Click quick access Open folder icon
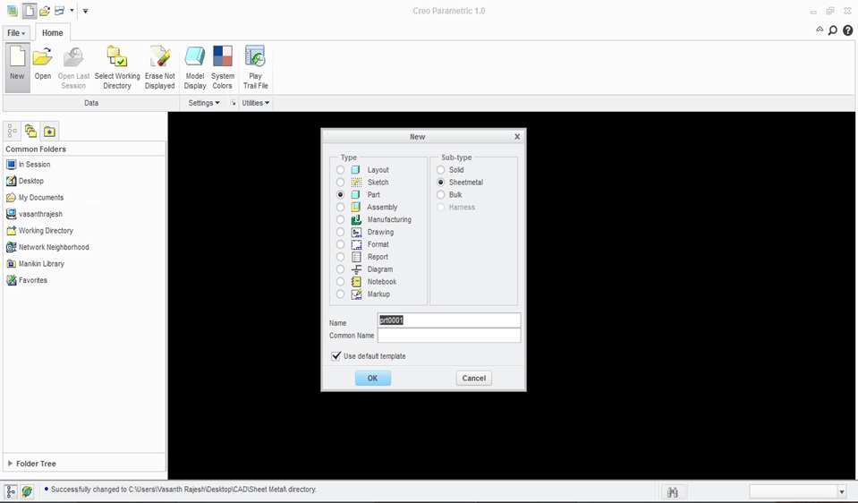This screenshot has height=503, width=858. [45, 11]
